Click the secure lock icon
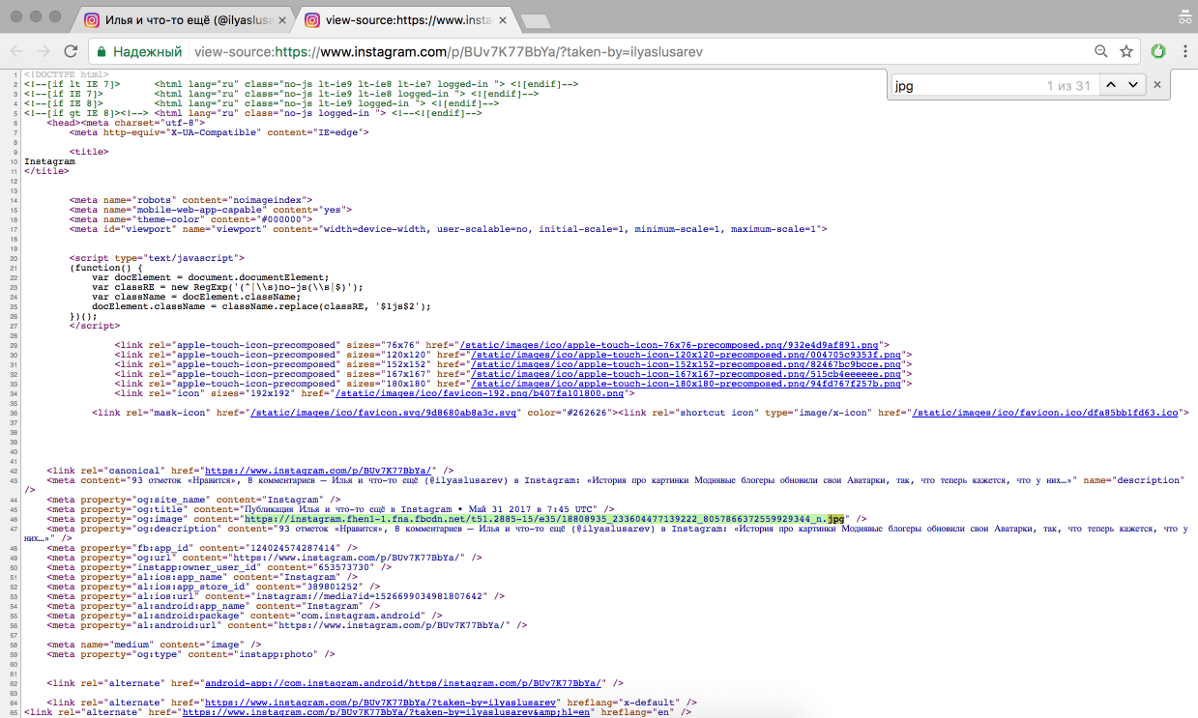This screenshot has height=718, width=1198. 102,52
